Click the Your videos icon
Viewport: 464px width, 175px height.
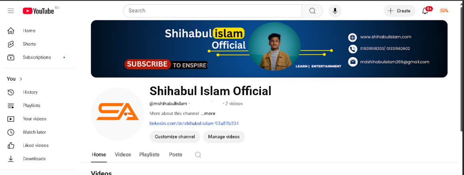(11, 119)
